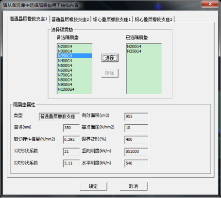Select the 铅心叠层橡胶支座2 tab
This screenshot has height=198, width=221.
click(153, 19)
